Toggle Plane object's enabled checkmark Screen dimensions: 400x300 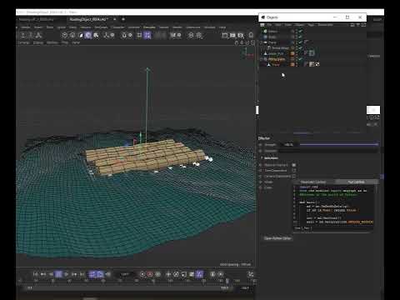coord(300,42)
